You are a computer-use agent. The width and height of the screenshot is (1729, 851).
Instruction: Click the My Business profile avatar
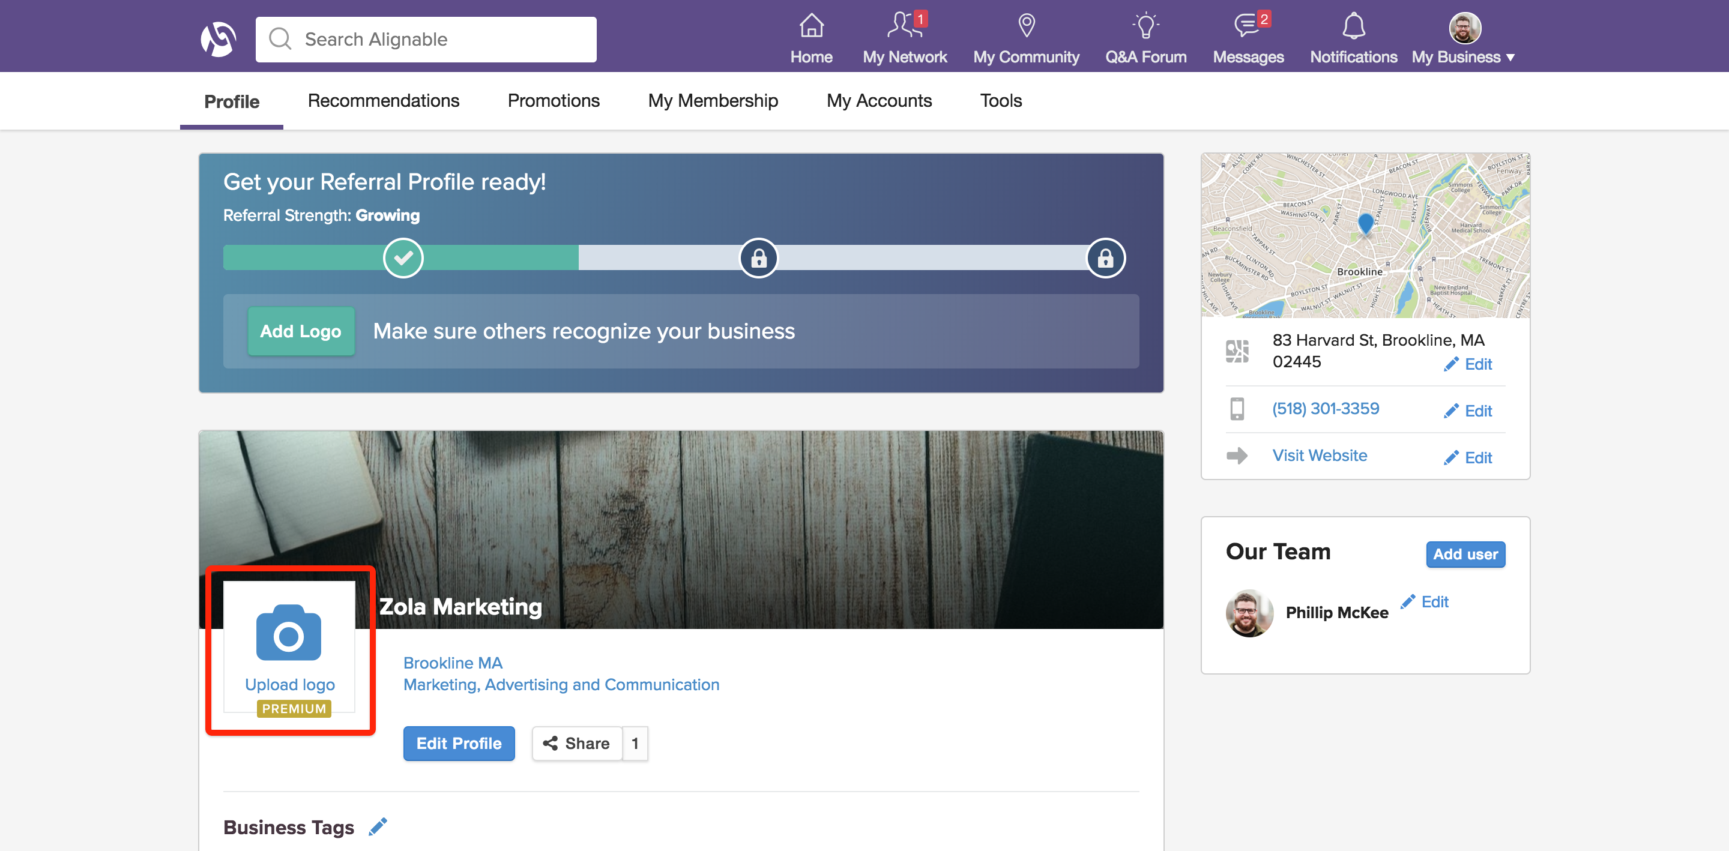pos(1465,28)
